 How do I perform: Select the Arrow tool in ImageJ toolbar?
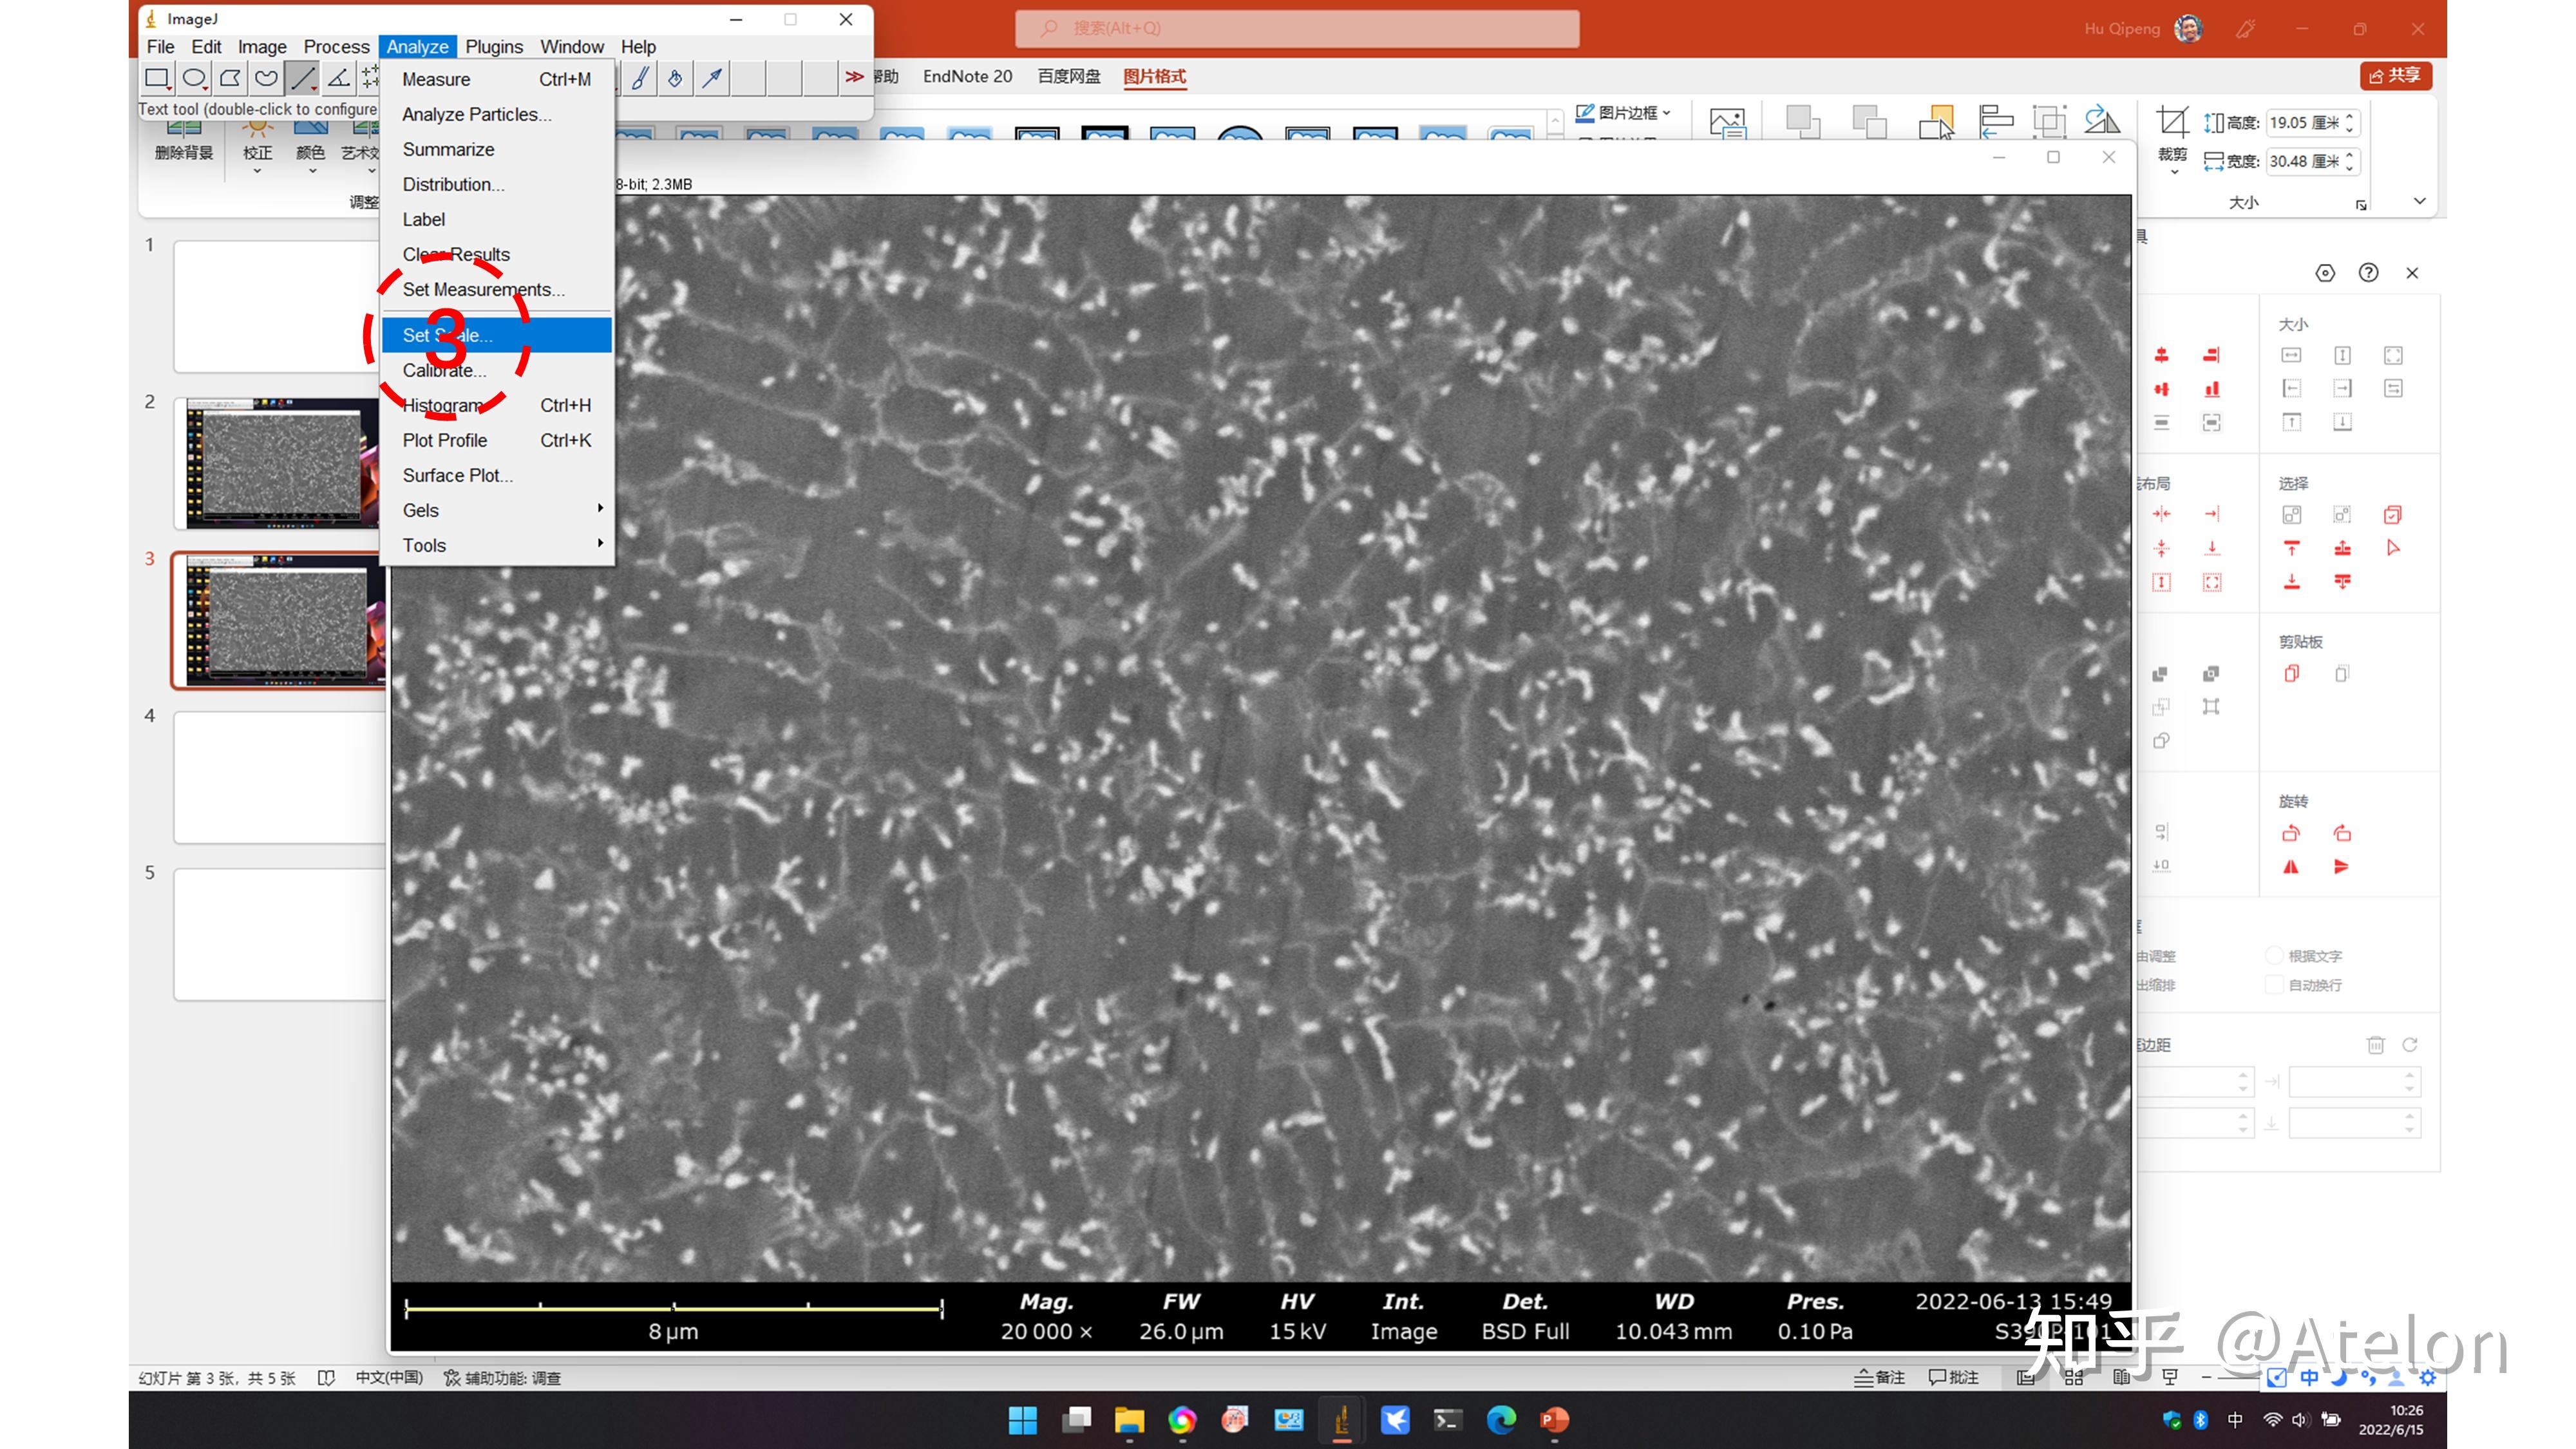712,78
